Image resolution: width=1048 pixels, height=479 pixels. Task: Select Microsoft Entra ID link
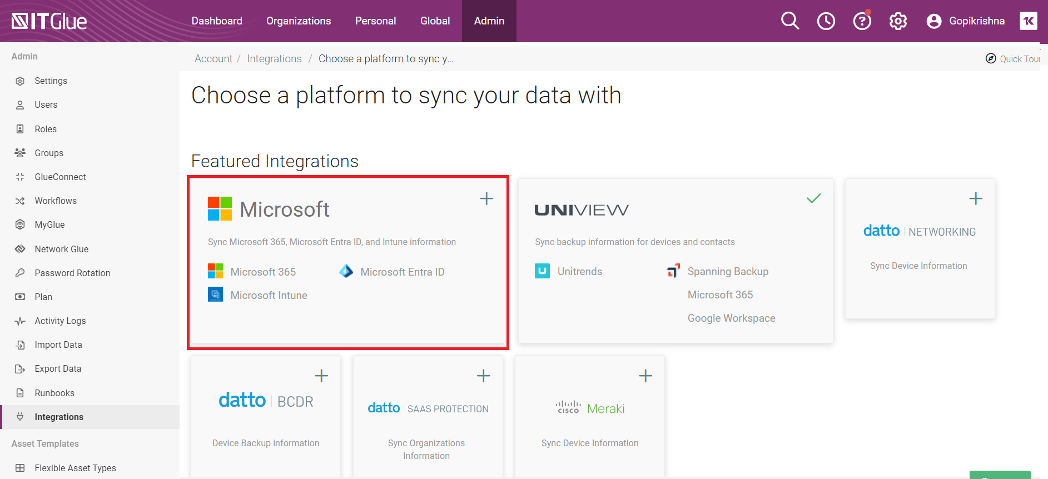point(403,272)
